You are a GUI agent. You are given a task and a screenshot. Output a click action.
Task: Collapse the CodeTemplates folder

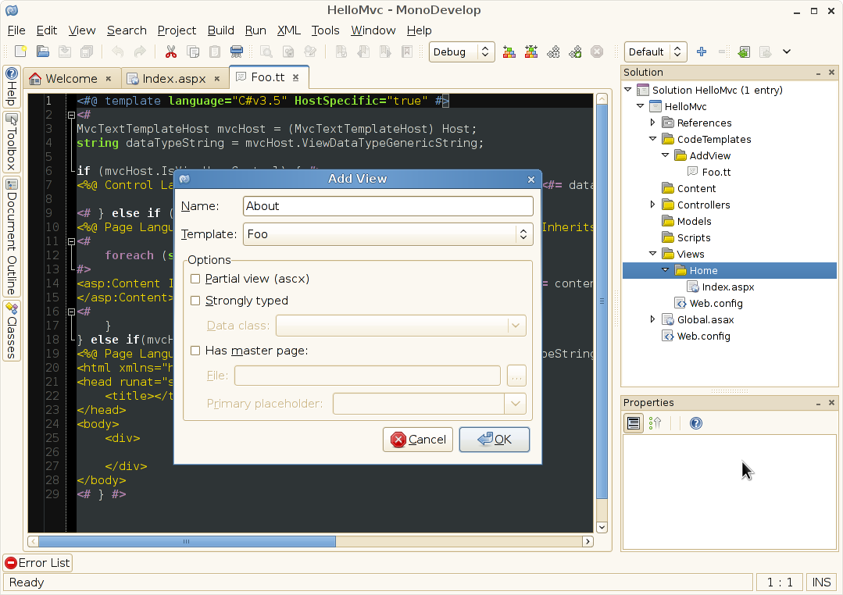click(x=652, y=139)
